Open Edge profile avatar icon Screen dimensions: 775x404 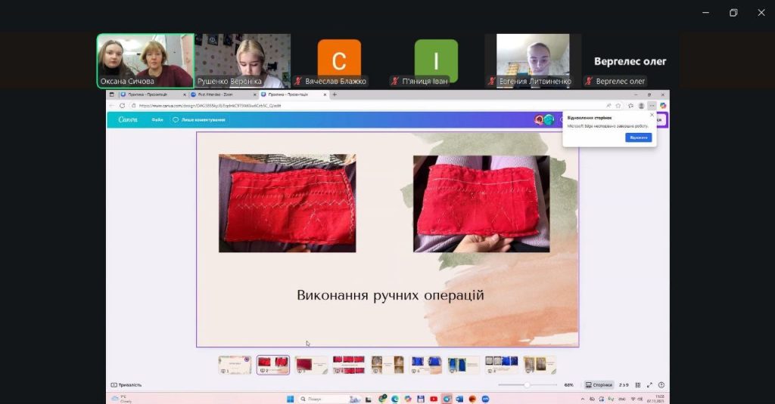click(x=641, y=106)
